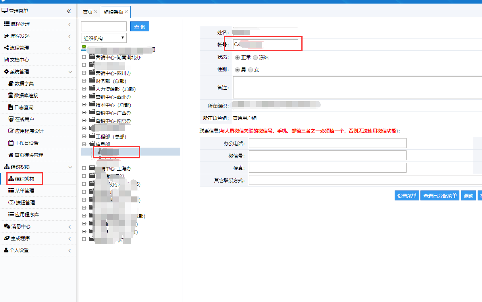Collapse the sidebar with double-chevron icon

[69, 12]
